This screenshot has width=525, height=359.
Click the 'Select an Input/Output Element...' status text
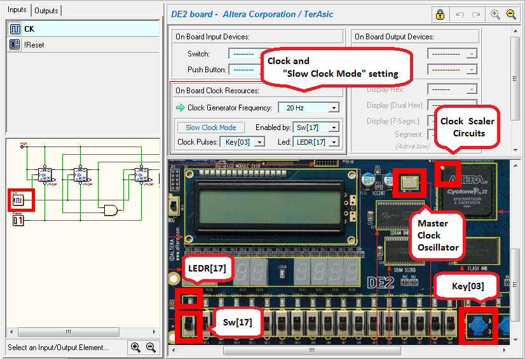(x=58, y=348)
